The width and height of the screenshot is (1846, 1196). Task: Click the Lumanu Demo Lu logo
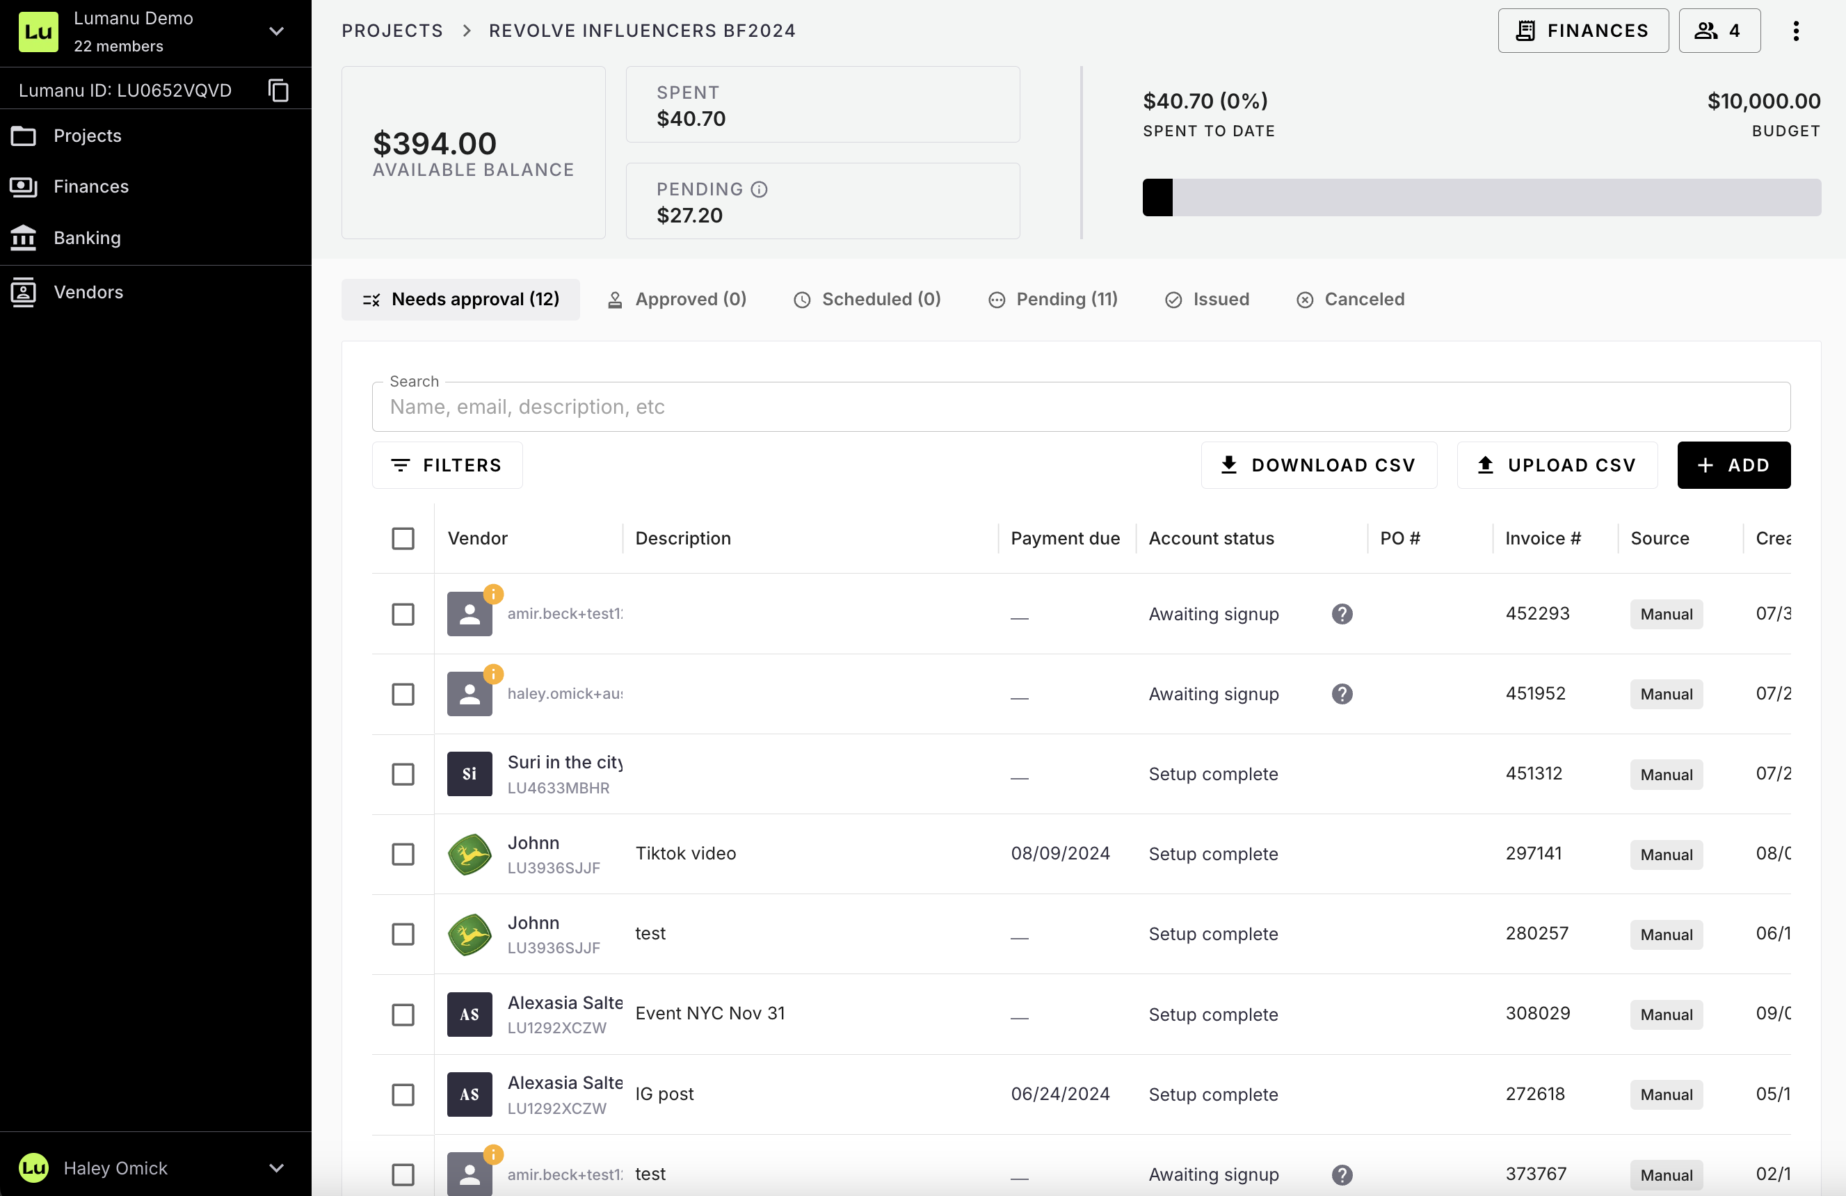click(x=38, y=31)
